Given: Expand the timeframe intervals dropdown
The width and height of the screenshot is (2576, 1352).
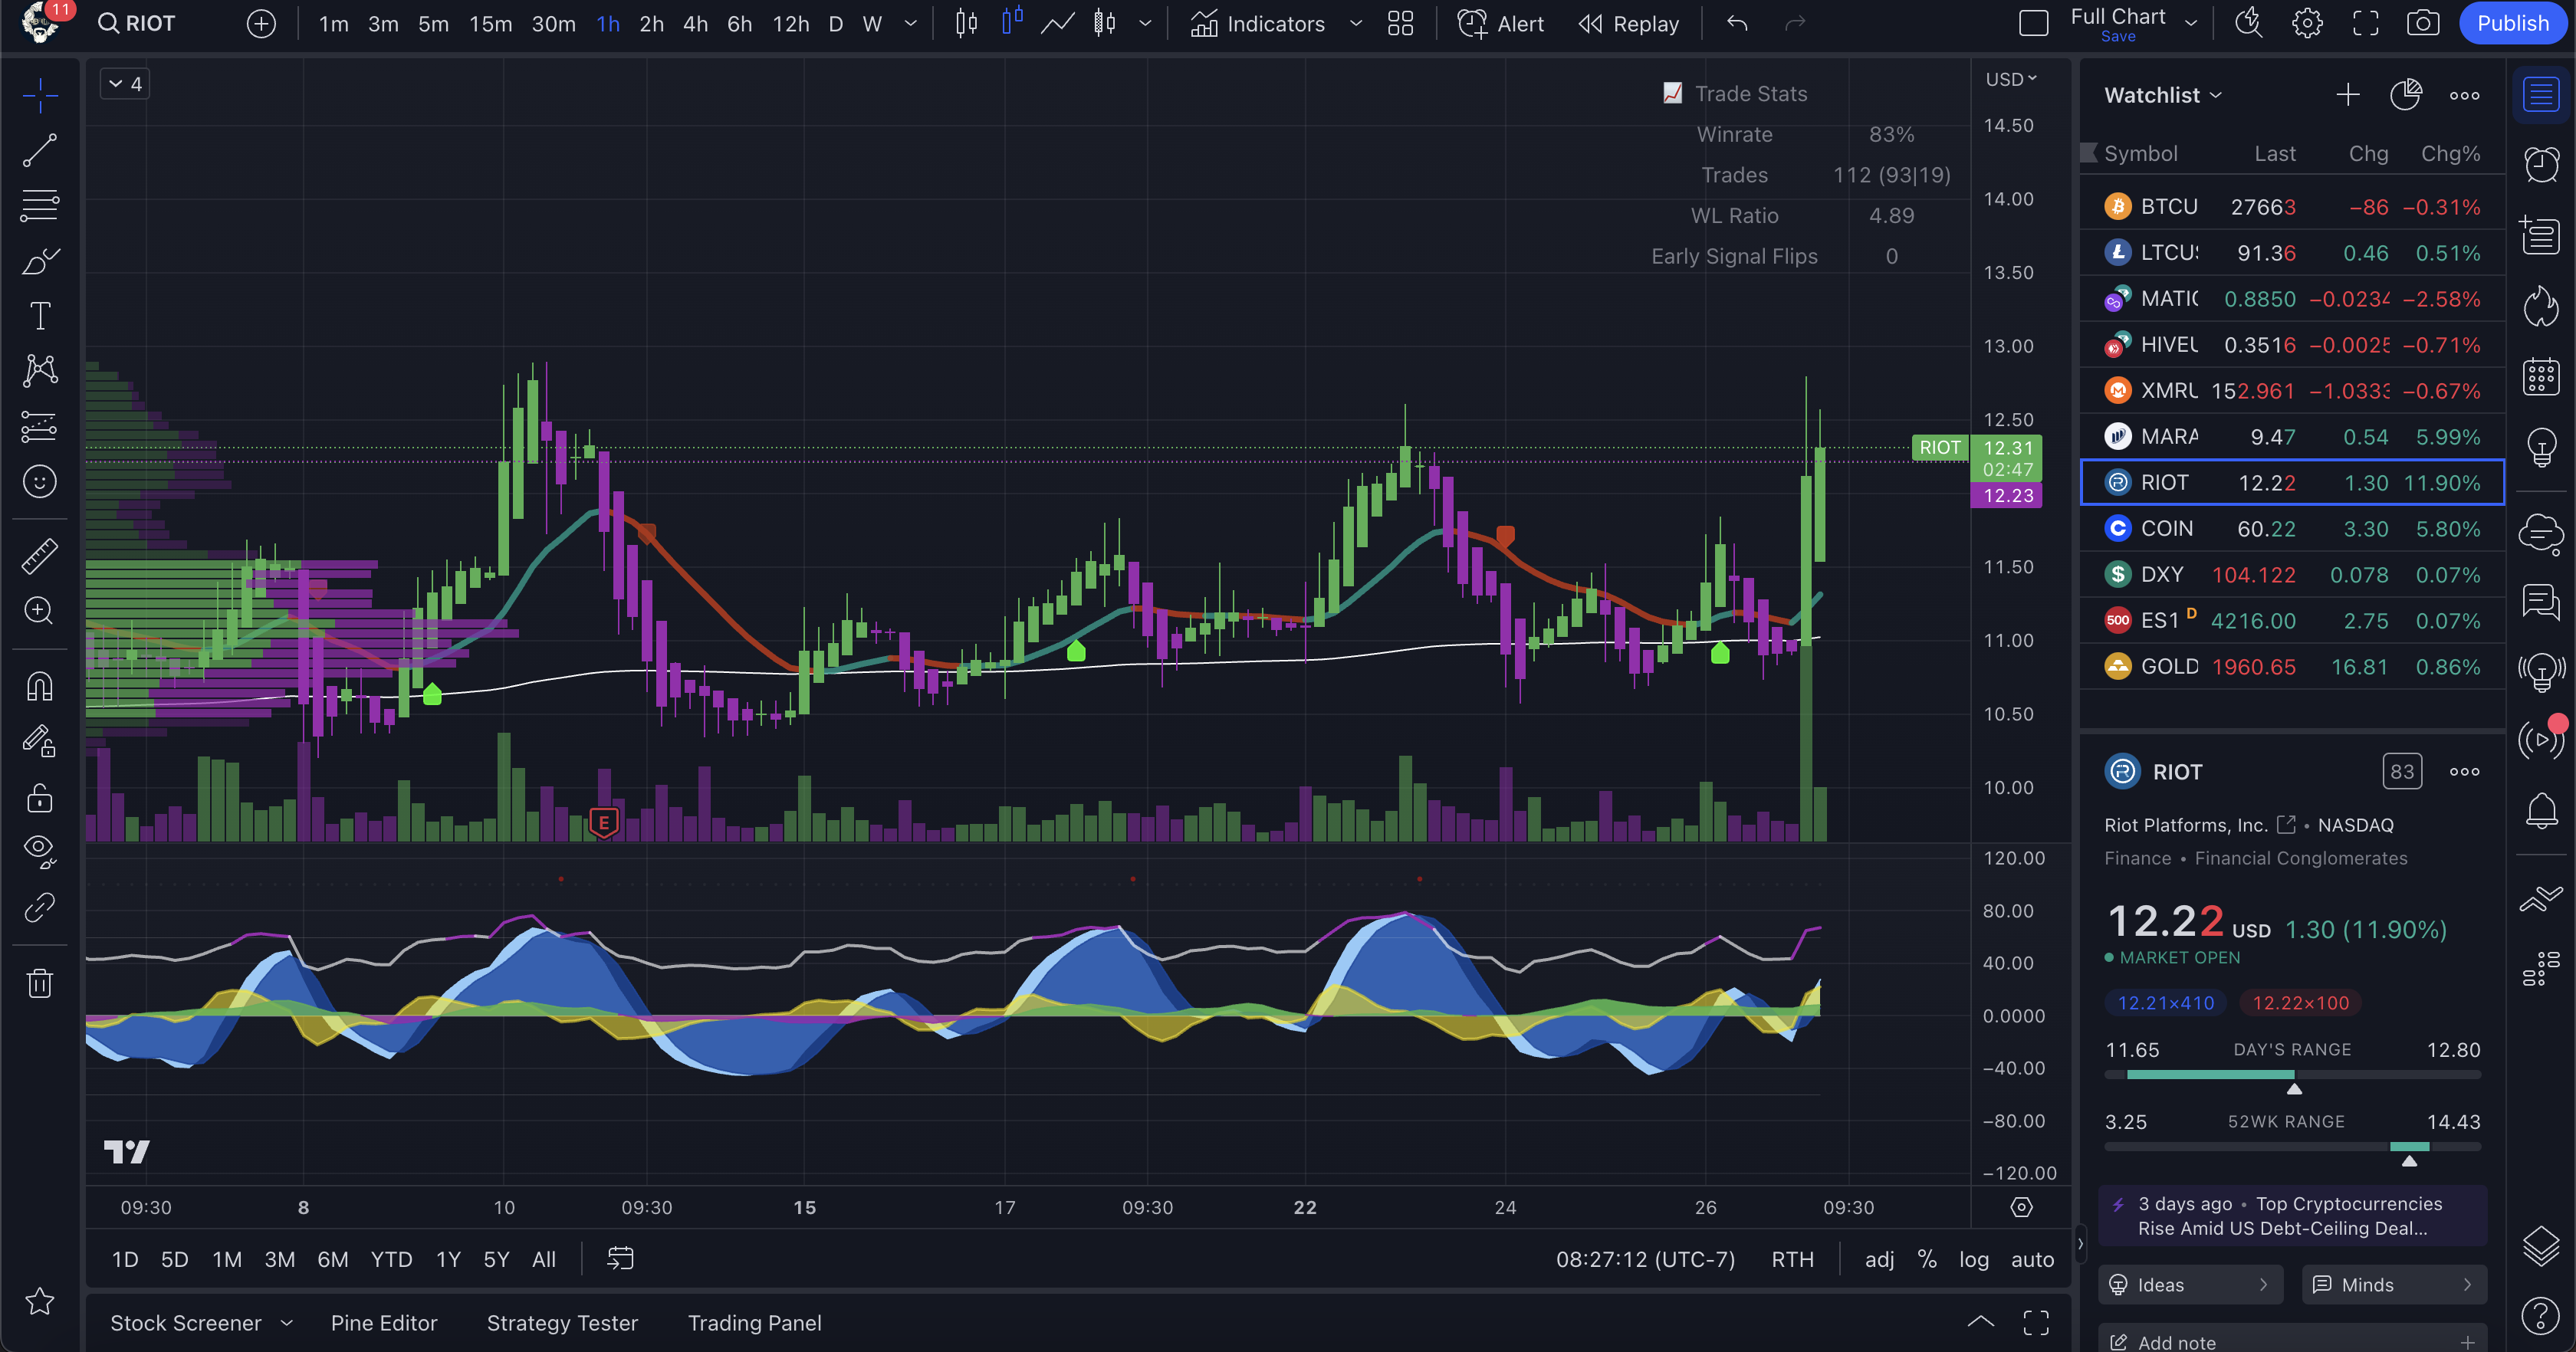Looking at the screenshot, I should (910, 24).
